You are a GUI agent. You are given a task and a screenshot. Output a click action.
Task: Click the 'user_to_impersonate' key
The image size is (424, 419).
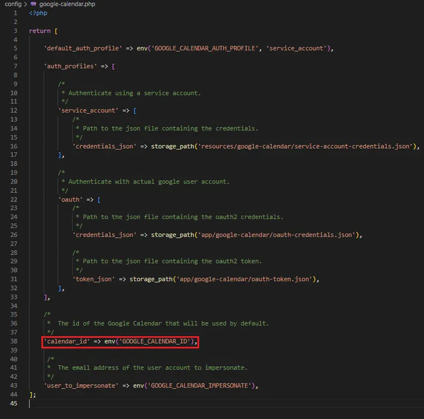click(x=81, y=386)
